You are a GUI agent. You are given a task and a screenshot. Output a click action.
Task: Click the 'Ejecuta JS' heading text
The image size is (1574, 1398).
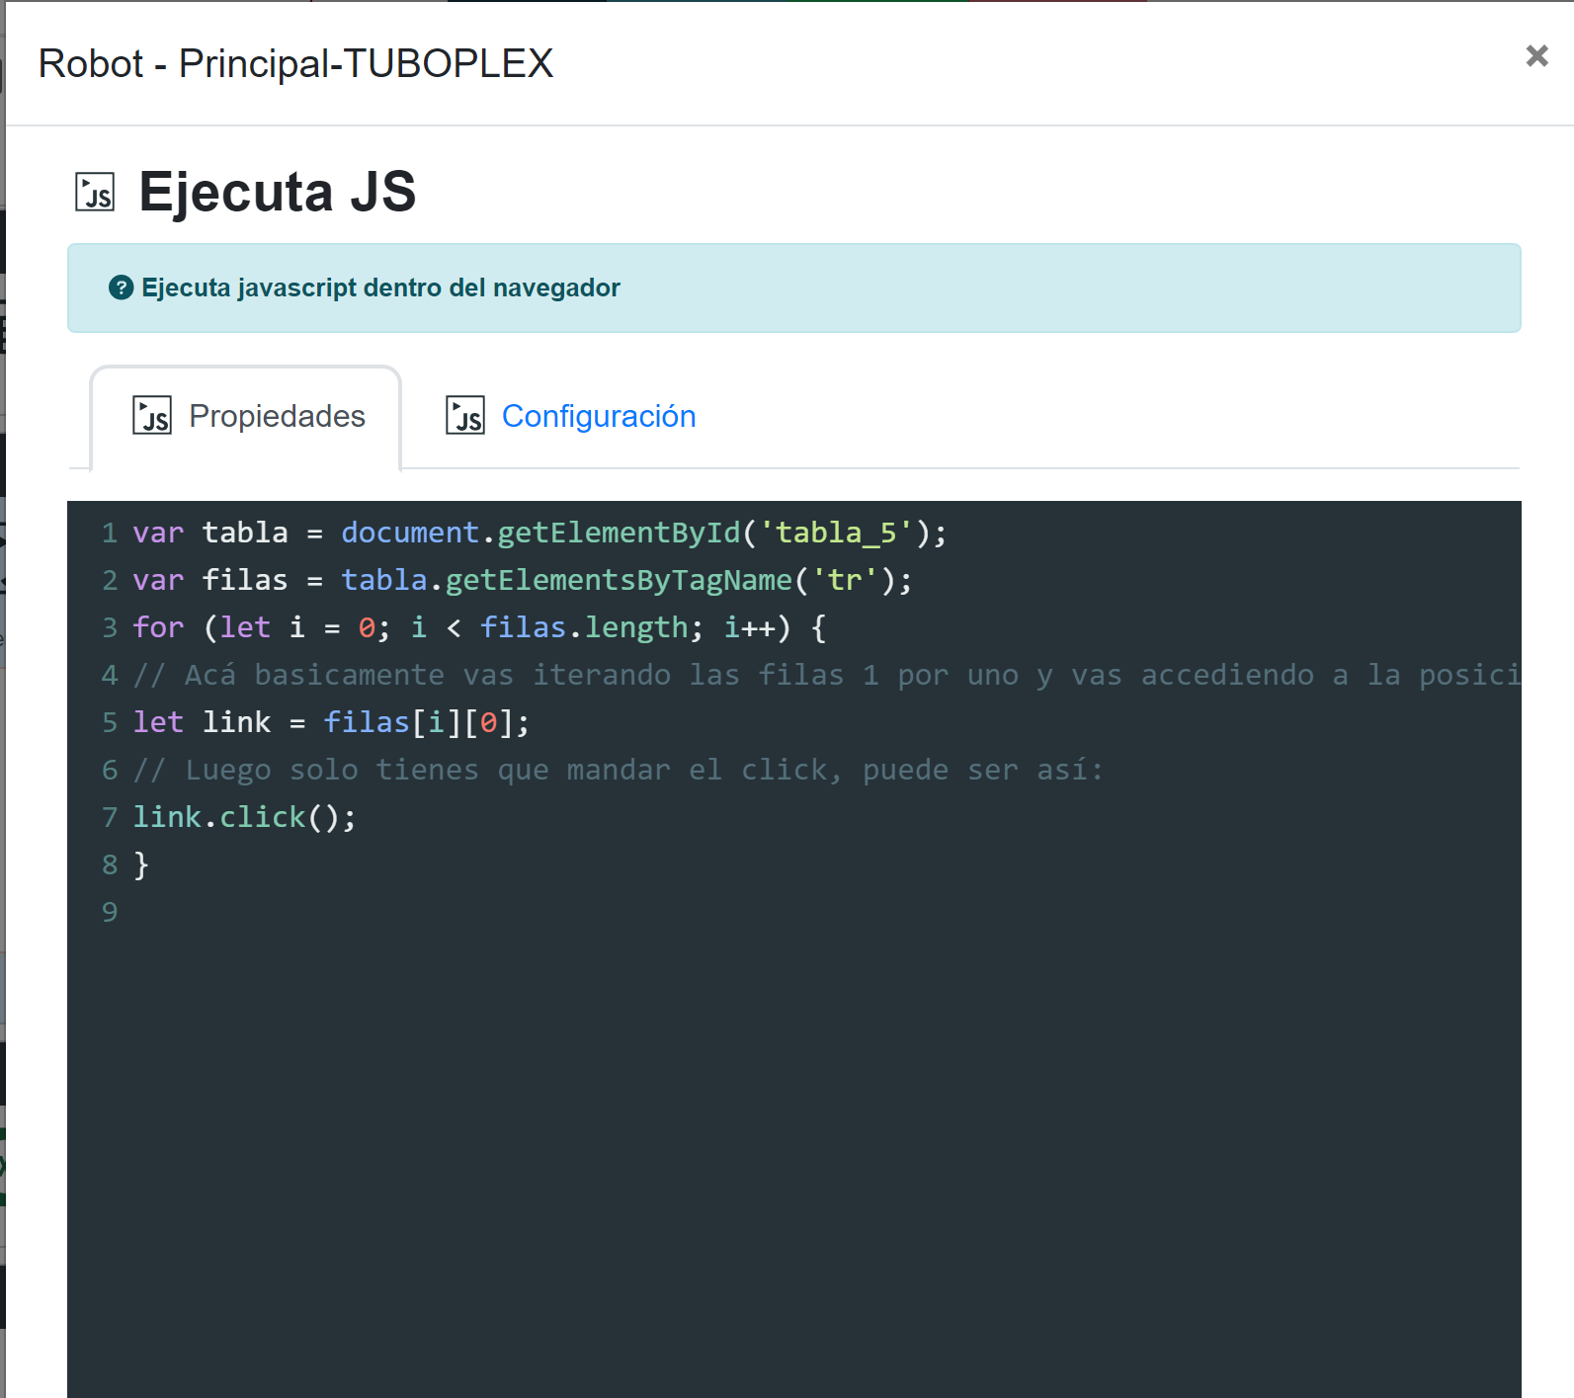[x=277, y=192]
